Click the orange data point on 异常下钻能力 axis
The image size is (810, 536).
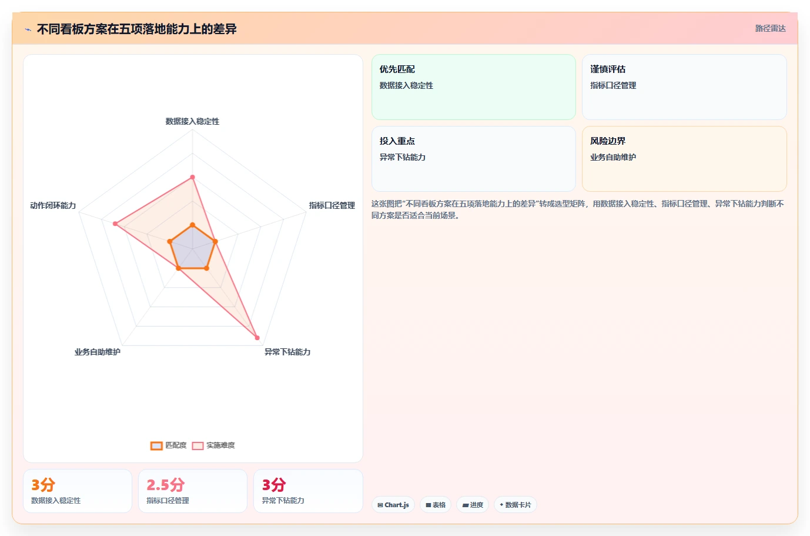coord(206,268)
